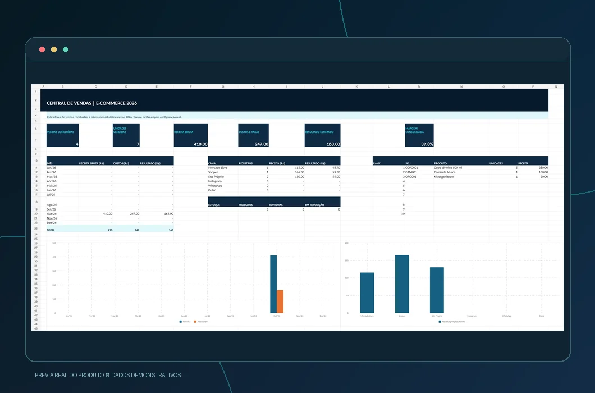Click the red window dot

42,49
